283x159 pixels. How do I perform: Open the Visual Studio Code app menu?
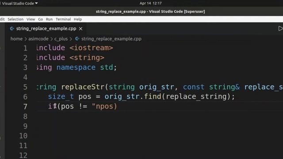(x=19, y=3)
